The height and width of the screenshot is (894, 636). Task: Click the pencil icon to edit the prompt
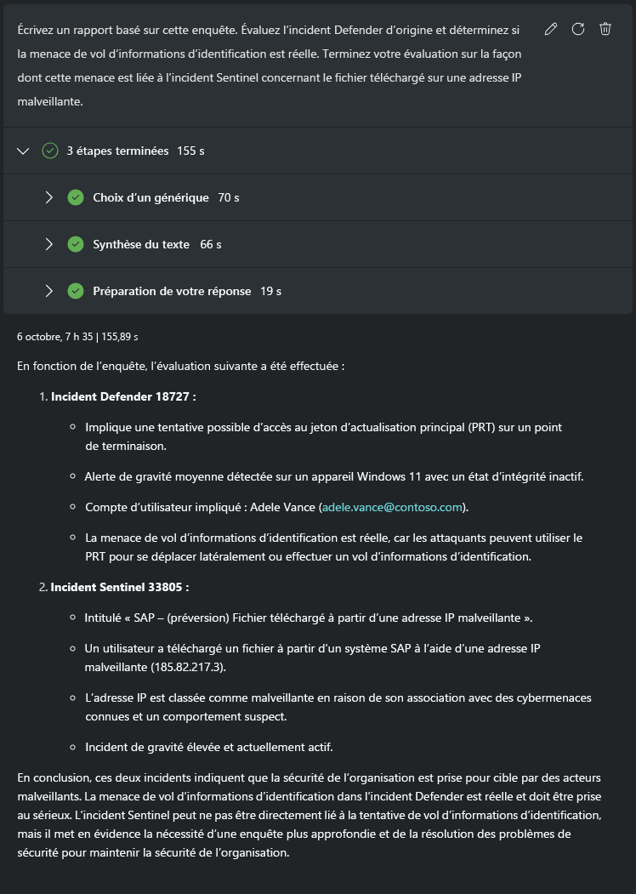coord(550,28)
